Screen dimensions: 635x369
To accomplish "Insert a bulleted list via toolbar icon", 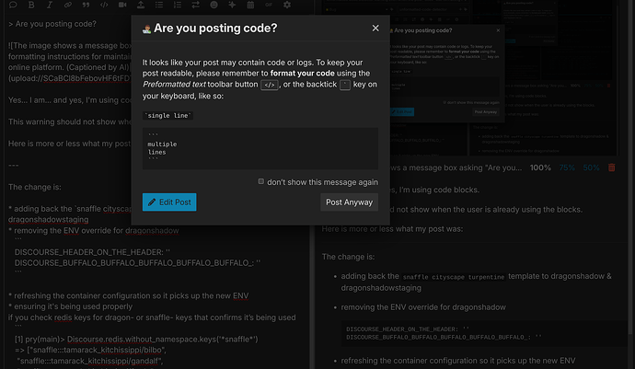I will coord(159,5).
